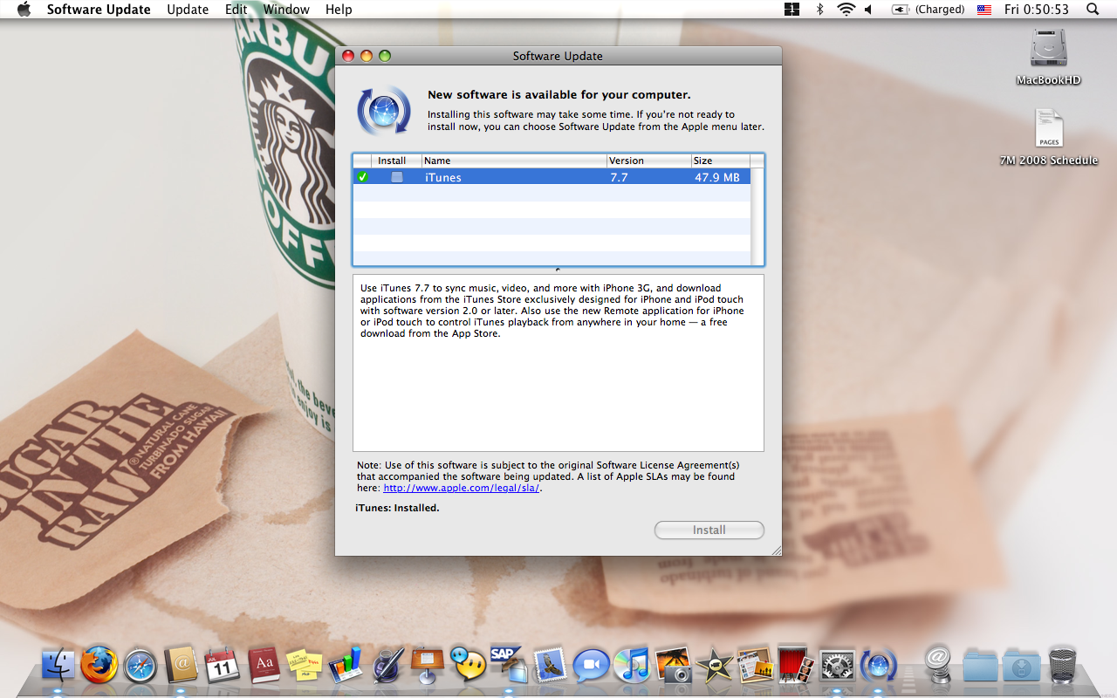This screenshot has height=698, width=1117.
Task: Open System Preferences gear in Dock
Action: pos(837,665)
